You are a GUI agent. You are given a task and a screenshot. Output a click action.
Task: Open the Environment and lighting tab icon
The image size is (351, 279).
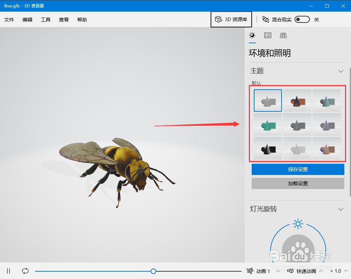pos(252,35)
